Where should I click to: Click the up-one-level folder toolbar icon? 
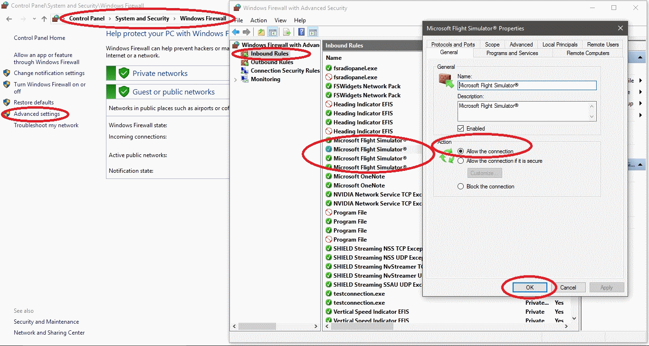point(261,32)
